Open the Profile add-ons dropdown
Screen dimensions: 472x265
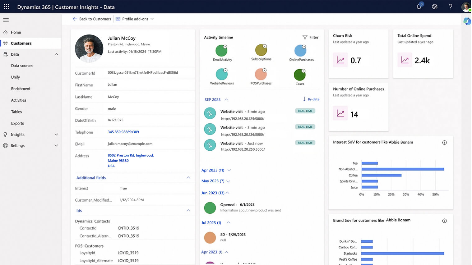pyautogui.click(x=135, y=19)
